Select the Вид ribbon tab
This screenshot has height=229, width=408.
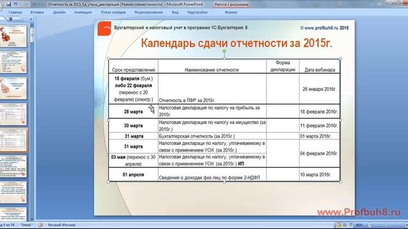(175, 12)
